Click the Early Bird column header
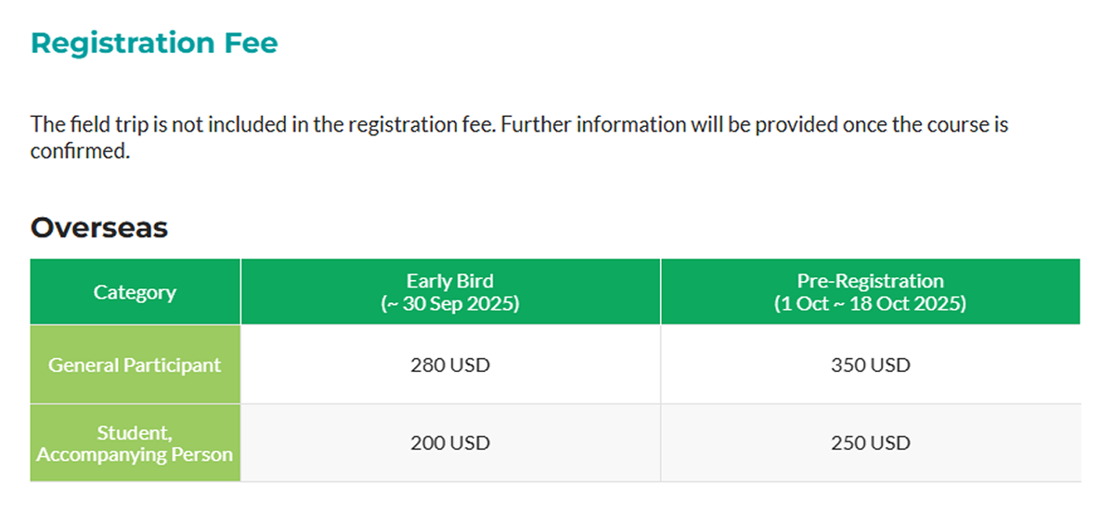The width and height of the screenshot is (1114, 510). point(450,292)
